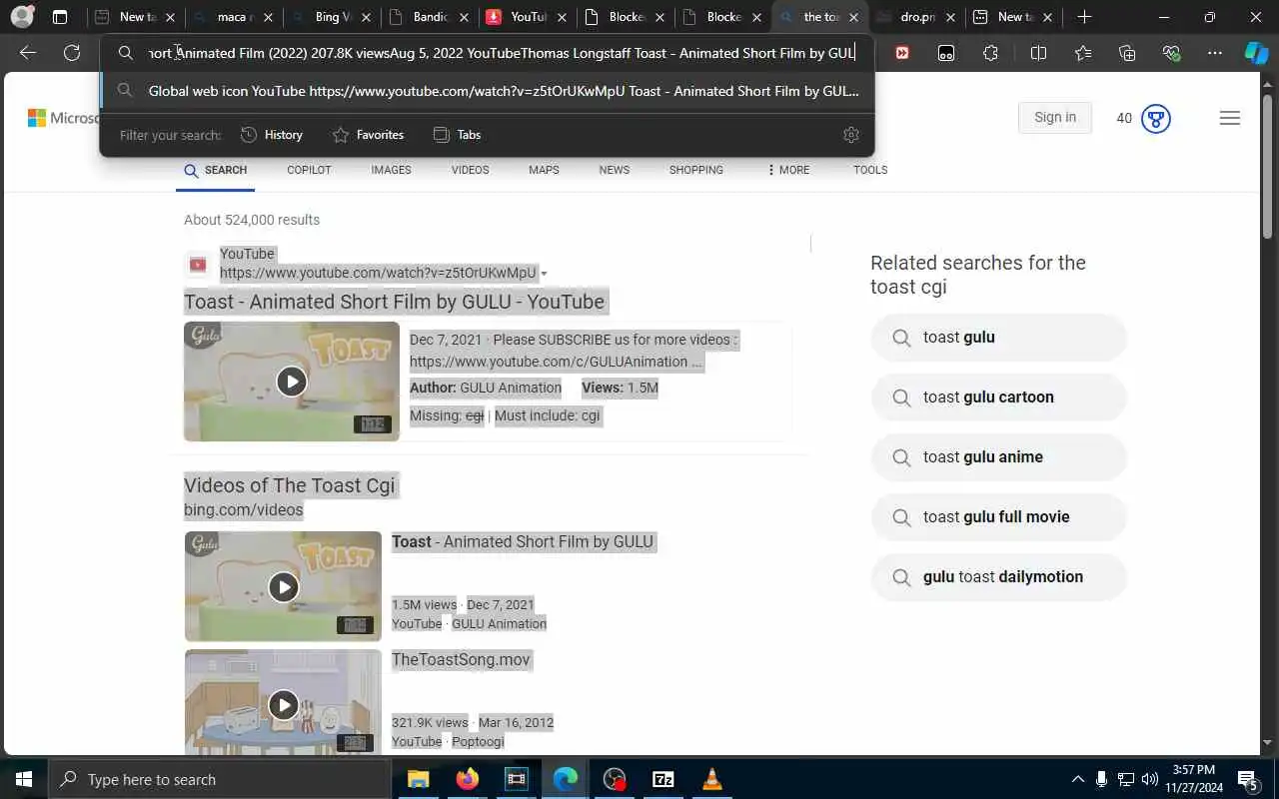Viewport: 1279px width, 799px height.
Task: Open the Videos of The Toast Cgi heading
Action: pos(290,485)
